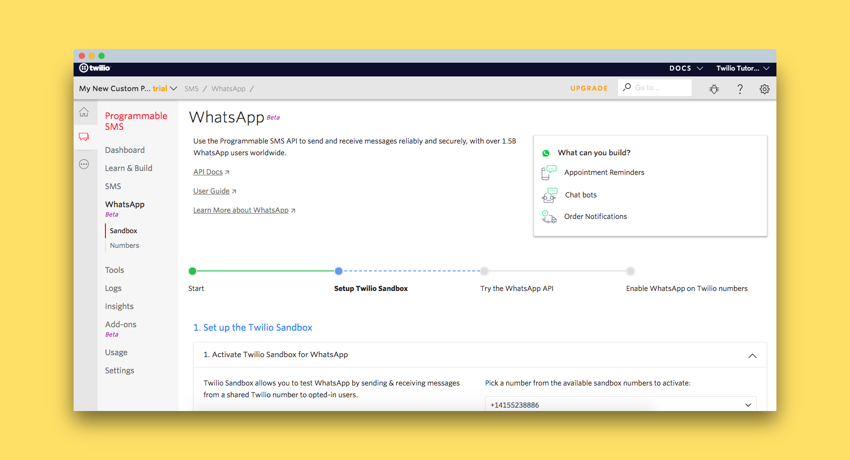This screenshot has height=460, width=850.
Task: Click Enable WhatsApp on Twilio numbers marker
Action: pos(631,271)
